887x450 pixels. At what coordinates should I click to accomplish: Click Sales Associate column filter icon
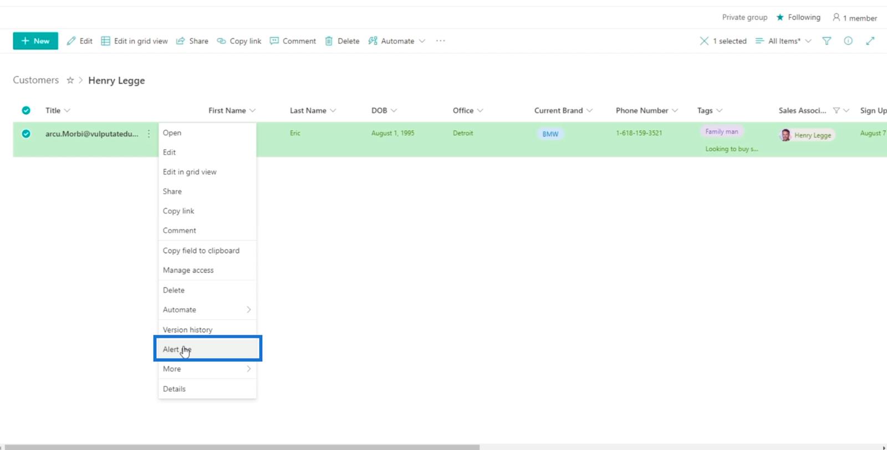836,110
